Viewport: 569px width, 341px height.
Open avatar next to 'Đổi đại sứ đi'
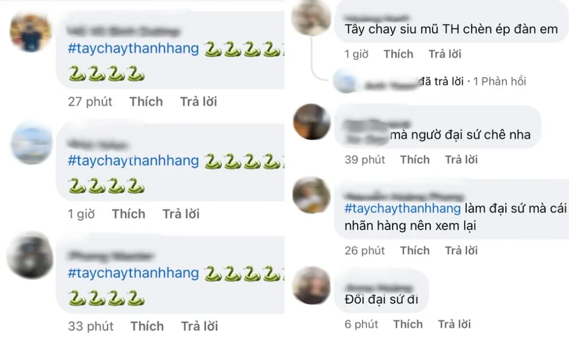[311, 285]
